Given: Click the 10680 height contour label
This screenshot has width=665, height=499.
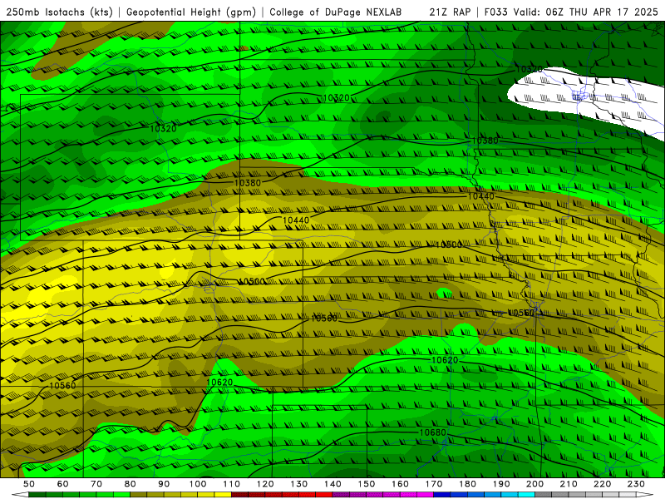Looking at the screenshot, I should [x=432, y=432].
